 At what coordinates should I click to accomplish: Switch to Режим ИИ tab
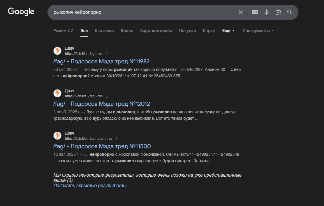point(63,31)
